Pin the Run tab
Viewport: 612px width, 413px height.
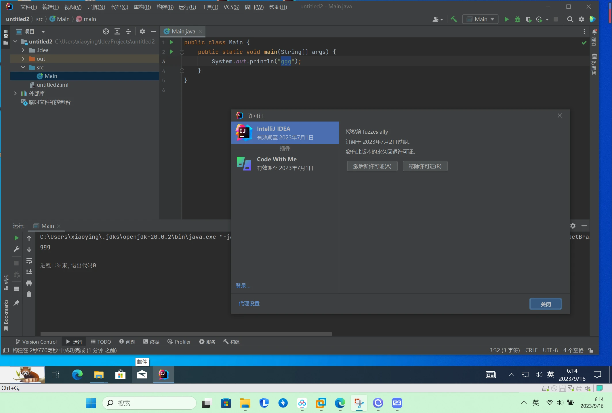click(x=16, y=303)
